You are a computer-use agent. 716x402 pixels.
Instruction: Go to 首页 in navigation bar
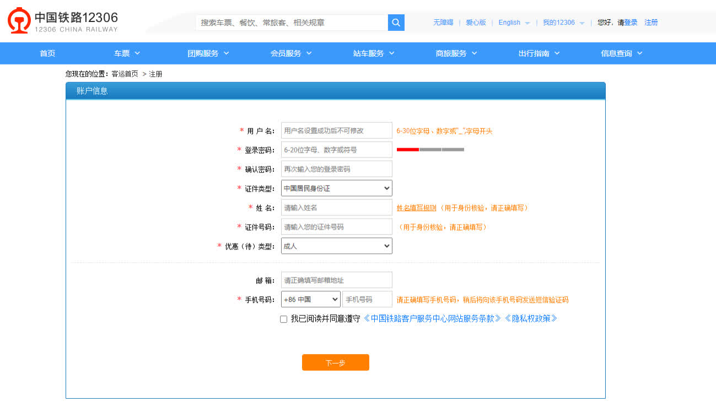click(x=47, y=53)
